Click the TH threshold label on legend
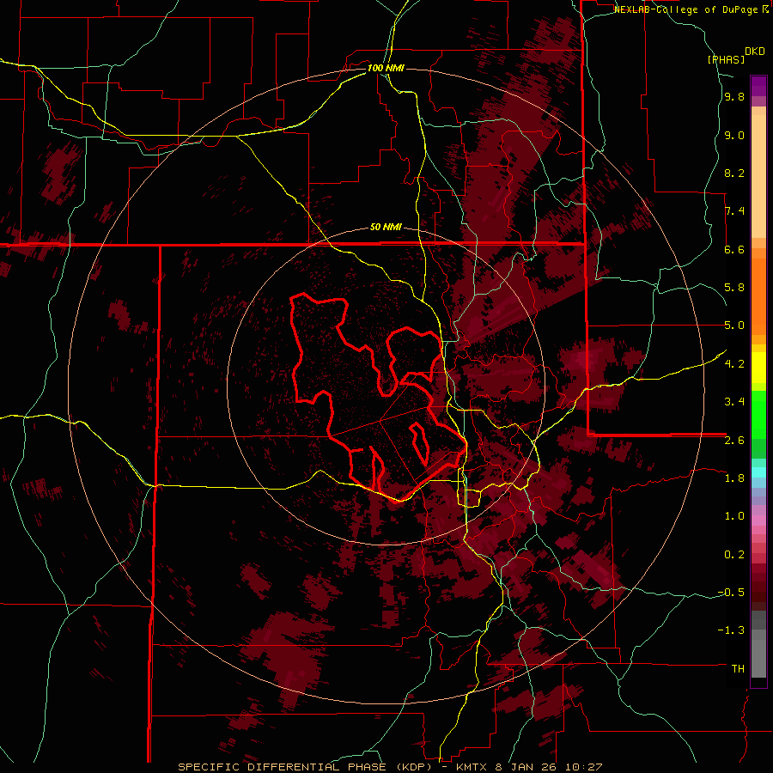The height and width of the screenshot is (773, 773). click(738, 669)
